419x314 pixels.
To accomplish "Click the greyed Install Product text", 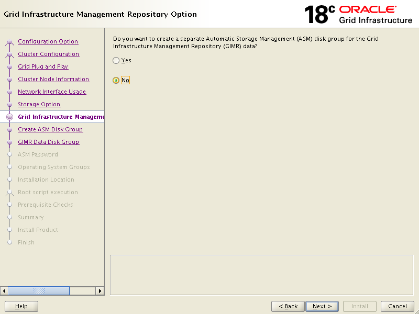I will (x=38, y=230).
